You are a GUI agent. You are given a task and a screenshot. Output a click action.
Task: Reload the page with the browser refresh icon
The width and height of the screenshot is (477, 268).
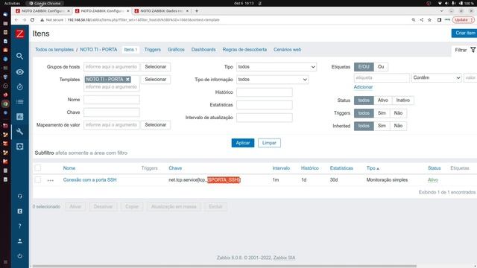(x=32, y=20)
